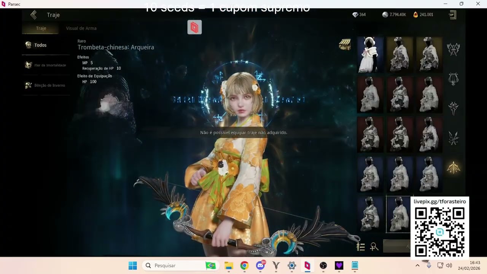Screen dimensions: 487x274
Task: Select the Flor da Imortalidade category
Action: pos(46,65)
